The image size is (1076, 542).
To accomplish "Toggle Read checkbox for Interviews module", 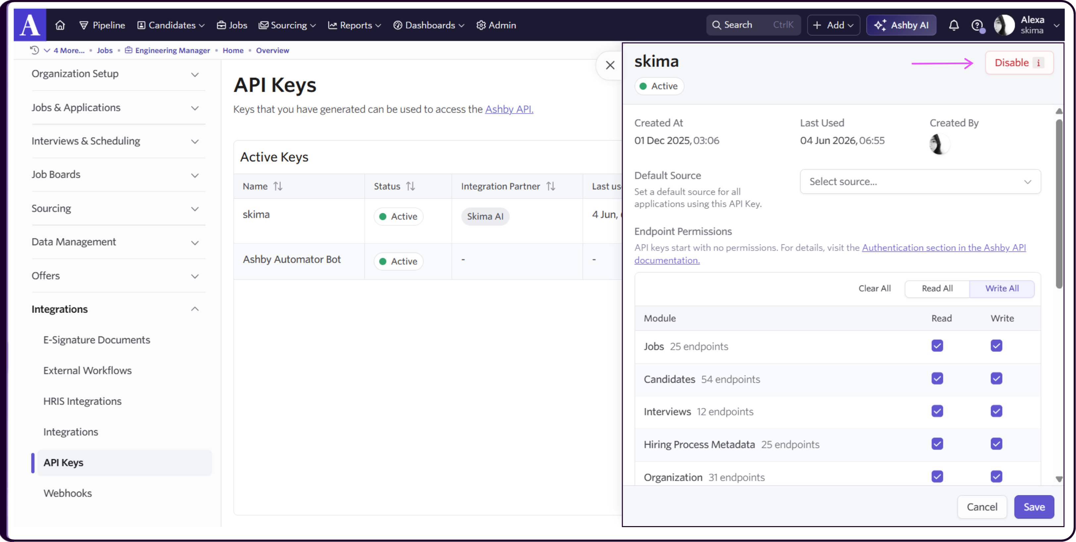I will point(937,411).
